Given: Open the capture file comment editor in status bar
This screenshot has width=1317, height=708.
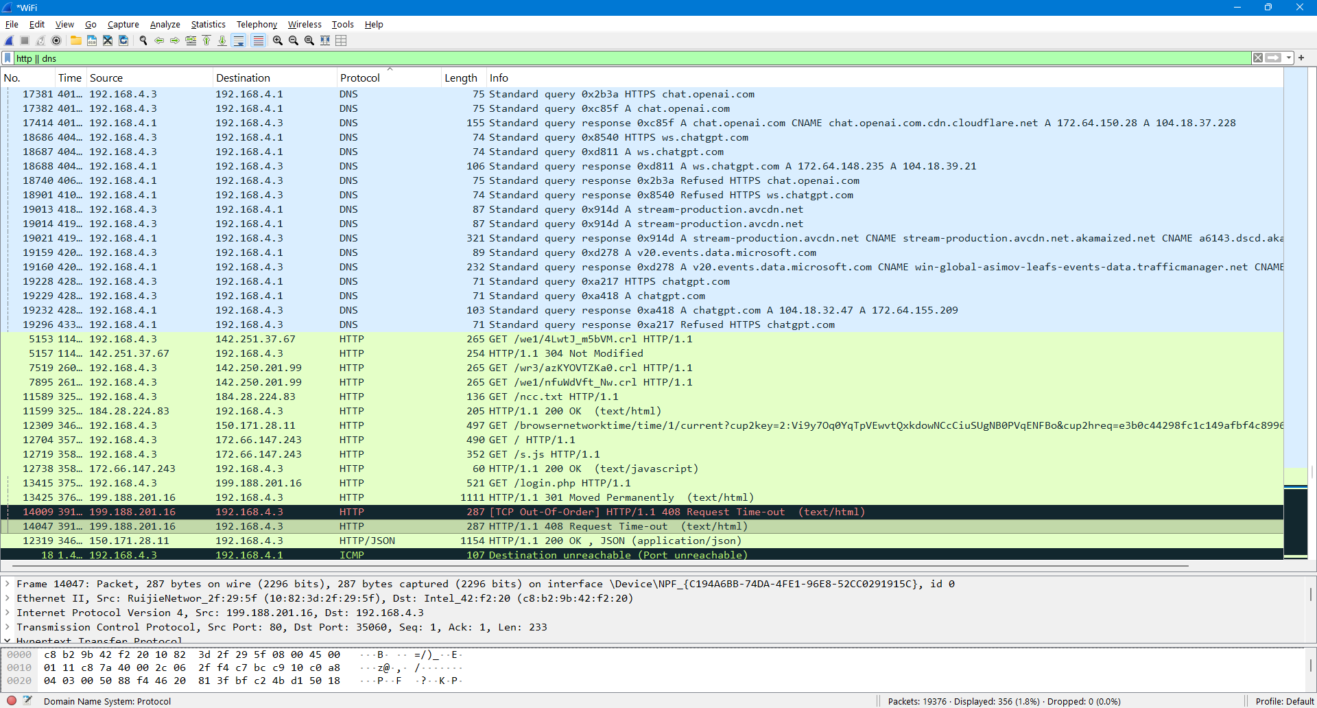Looking at the screenshot, I should [x=27, y=700].
